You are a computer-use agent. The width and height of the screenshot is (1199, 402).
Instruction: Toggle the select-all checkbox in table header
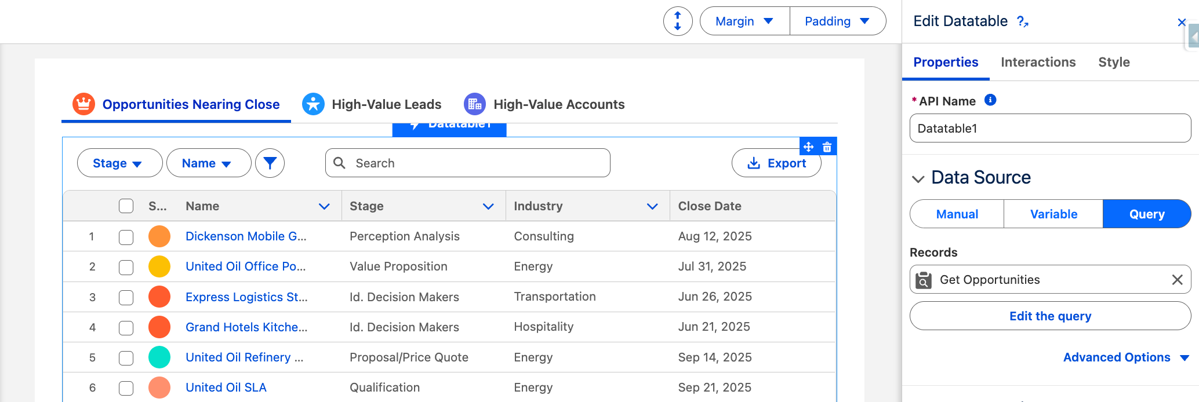(x=126, y=206)
